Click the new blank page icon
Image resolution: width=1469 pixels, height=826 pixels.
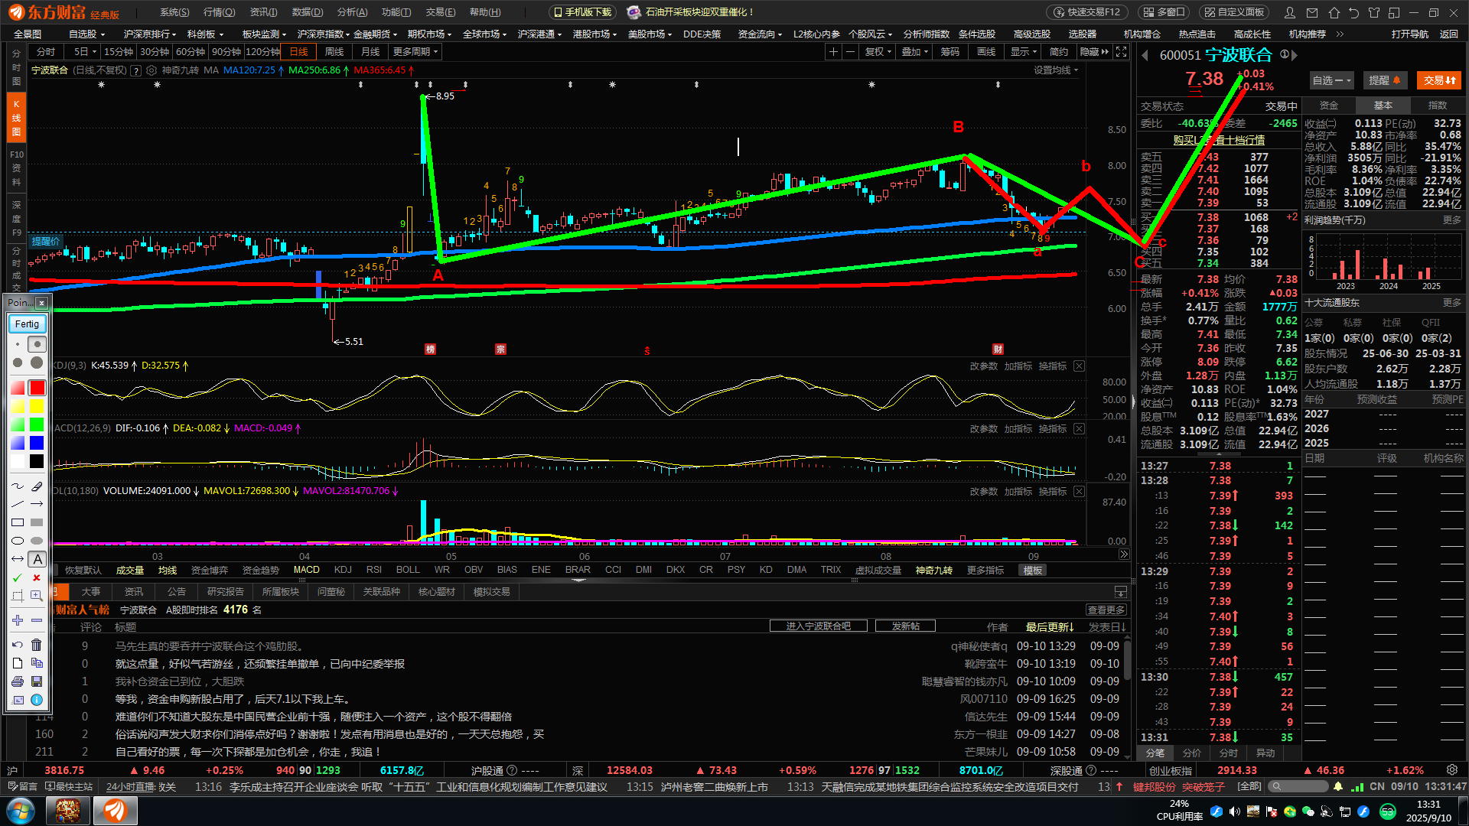[18, 663]
